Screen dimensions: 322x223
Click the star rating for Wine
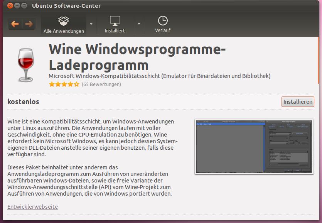64,84
